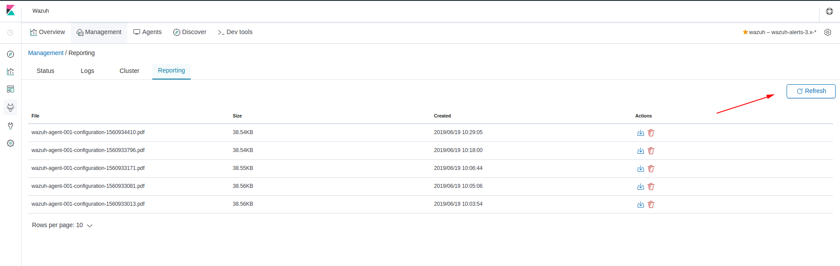Click the Dashboard panels icon in sidebar
This screenshot has height=266, width=840.
click(10, 89)
